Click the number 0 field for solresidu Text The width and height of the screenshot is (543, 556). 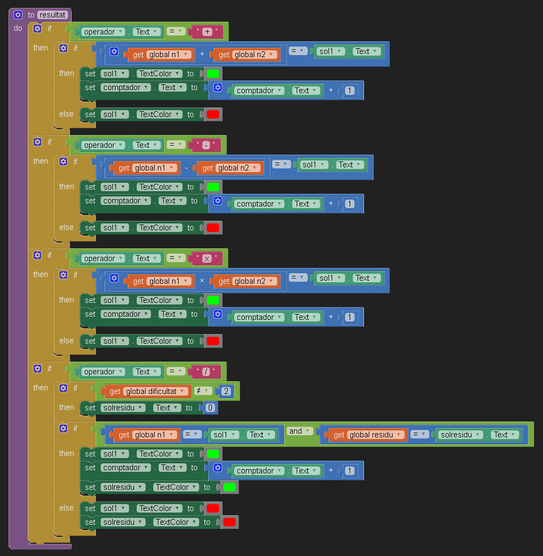(x=209, y=408)
